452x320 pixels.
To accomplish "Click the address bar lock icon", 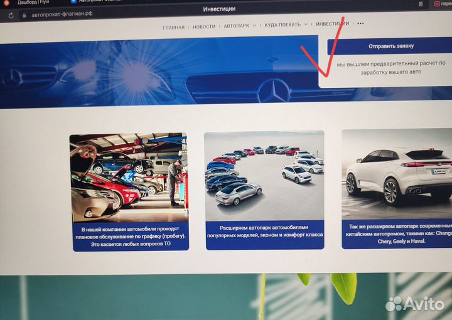I will click(x=24, y=14).
